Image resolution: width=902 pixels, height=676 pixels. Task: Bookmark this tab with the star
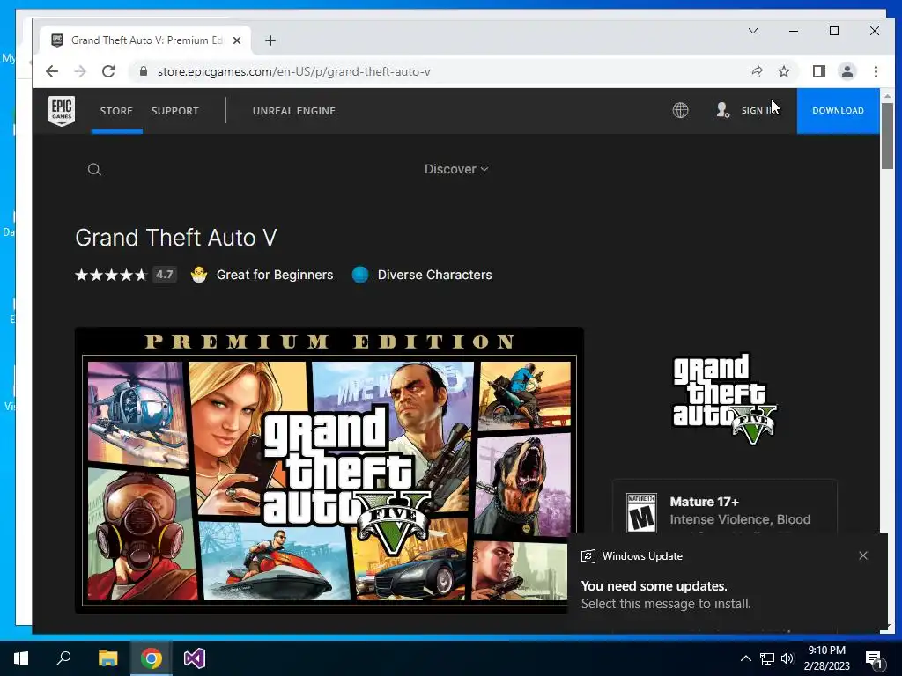pyautogui.click(x=784, y=71)
